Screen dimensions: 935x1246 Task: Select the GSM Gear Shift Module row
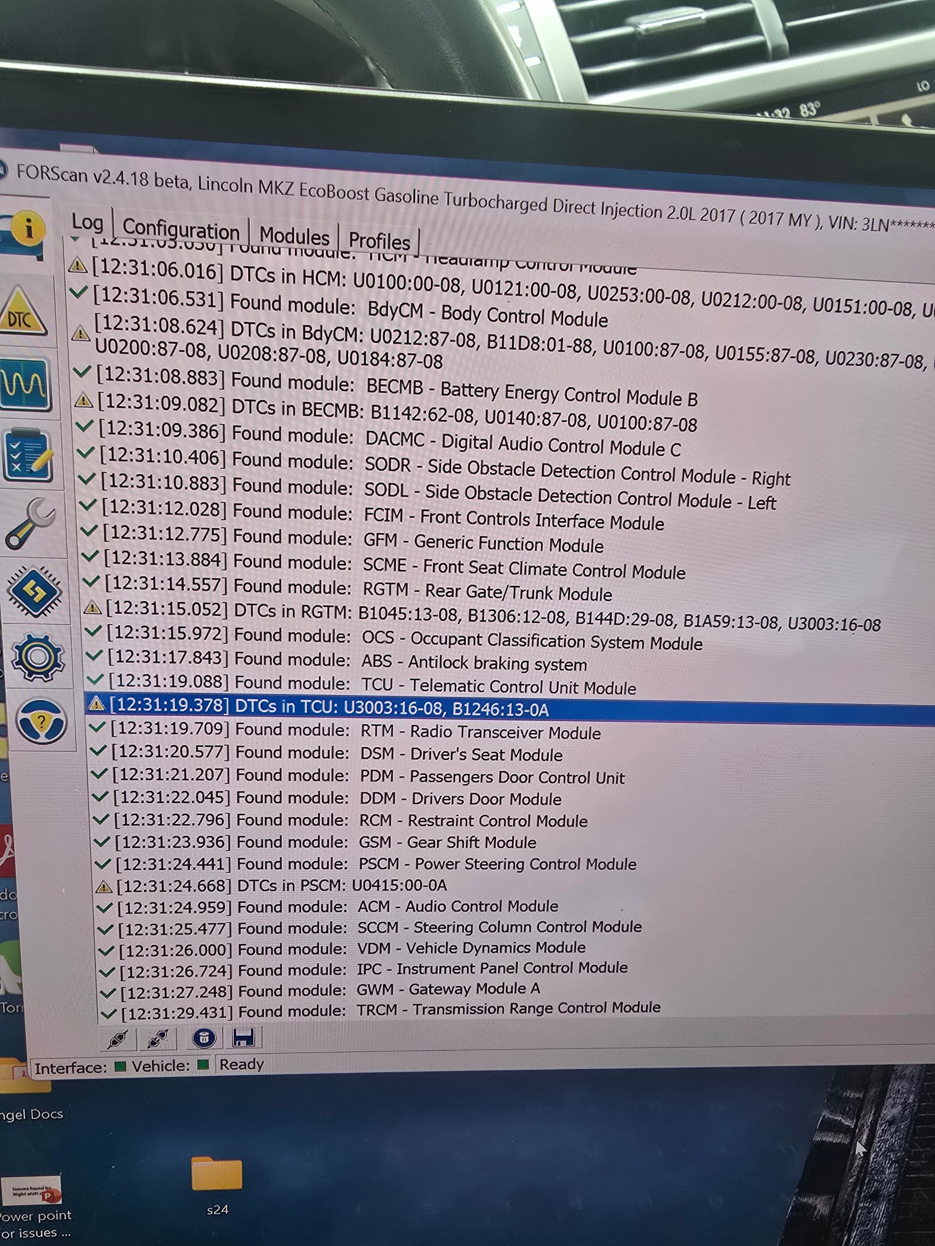click(x=316, y=842)
